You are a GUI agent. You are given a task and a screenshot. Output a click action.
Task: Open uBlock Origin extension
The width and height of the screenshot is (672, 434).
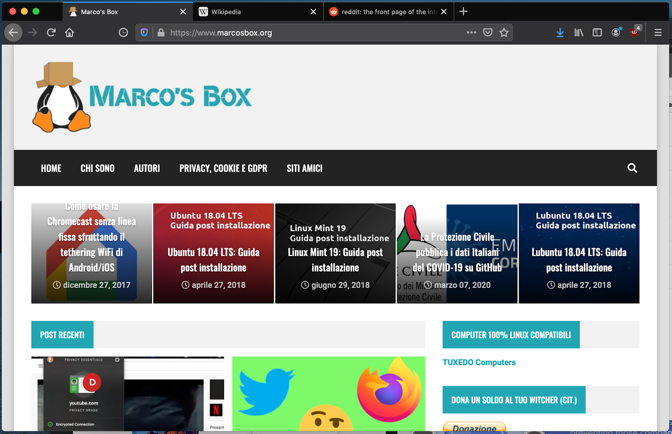[634, 33]
